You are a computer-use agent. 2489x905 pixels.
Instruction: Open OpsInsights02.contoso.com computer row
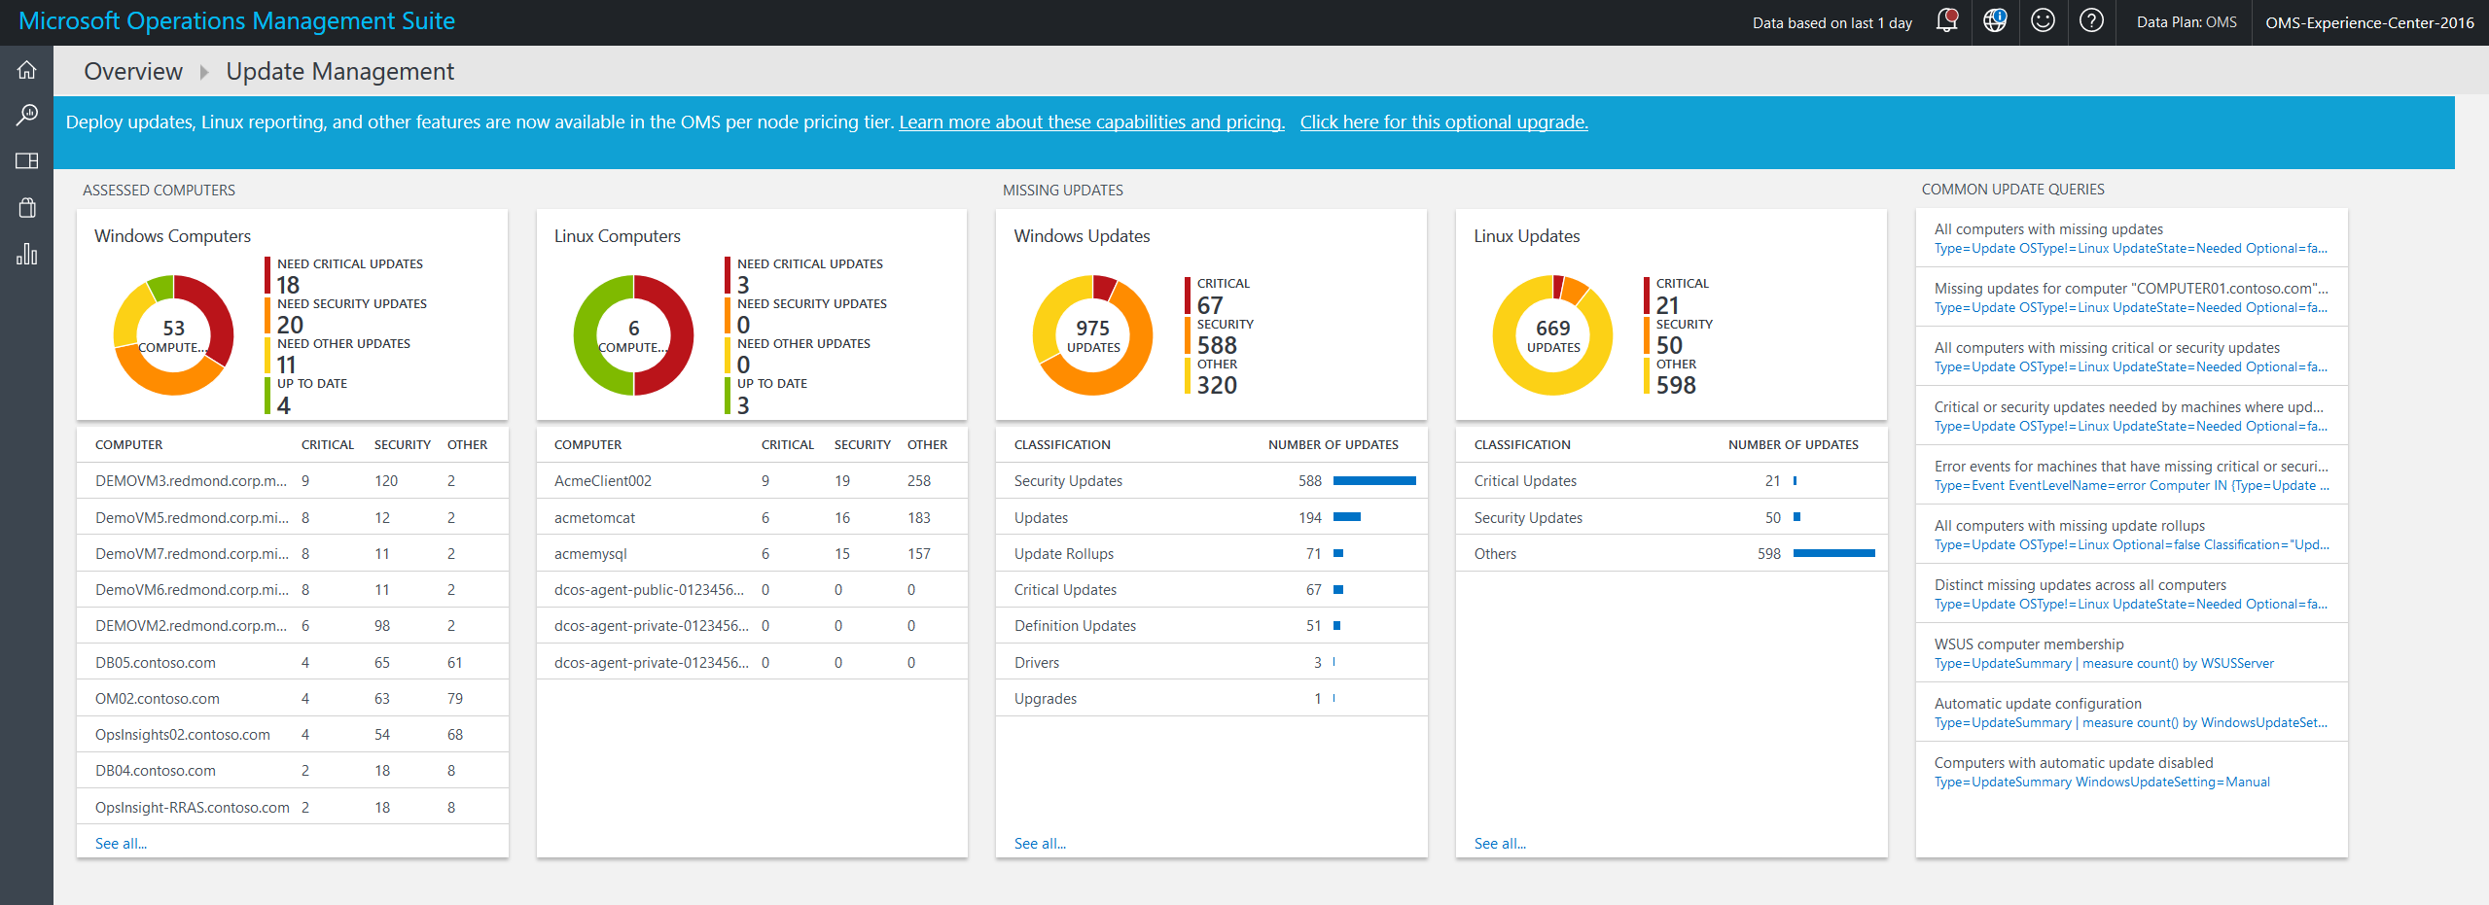(x=292, y=734)
